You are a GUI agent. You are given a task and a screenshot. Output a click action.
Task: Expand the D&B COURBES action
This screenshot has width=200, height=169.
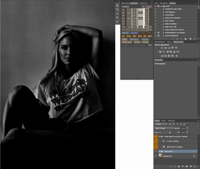[x=163, y=24]
